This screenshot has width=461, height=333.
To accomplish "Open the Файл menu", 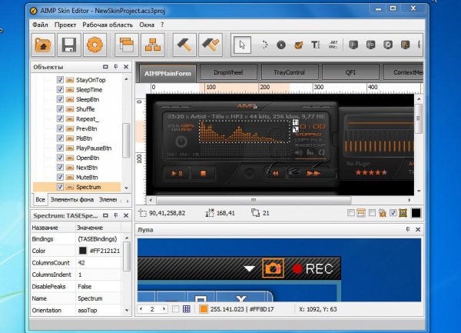I will tap(40, 25).
